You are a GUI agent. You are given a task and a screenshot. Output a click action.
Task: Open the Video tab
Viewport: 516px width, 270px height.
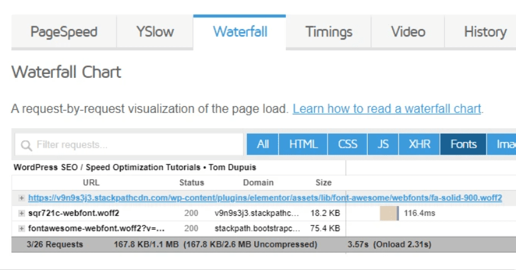408,32
